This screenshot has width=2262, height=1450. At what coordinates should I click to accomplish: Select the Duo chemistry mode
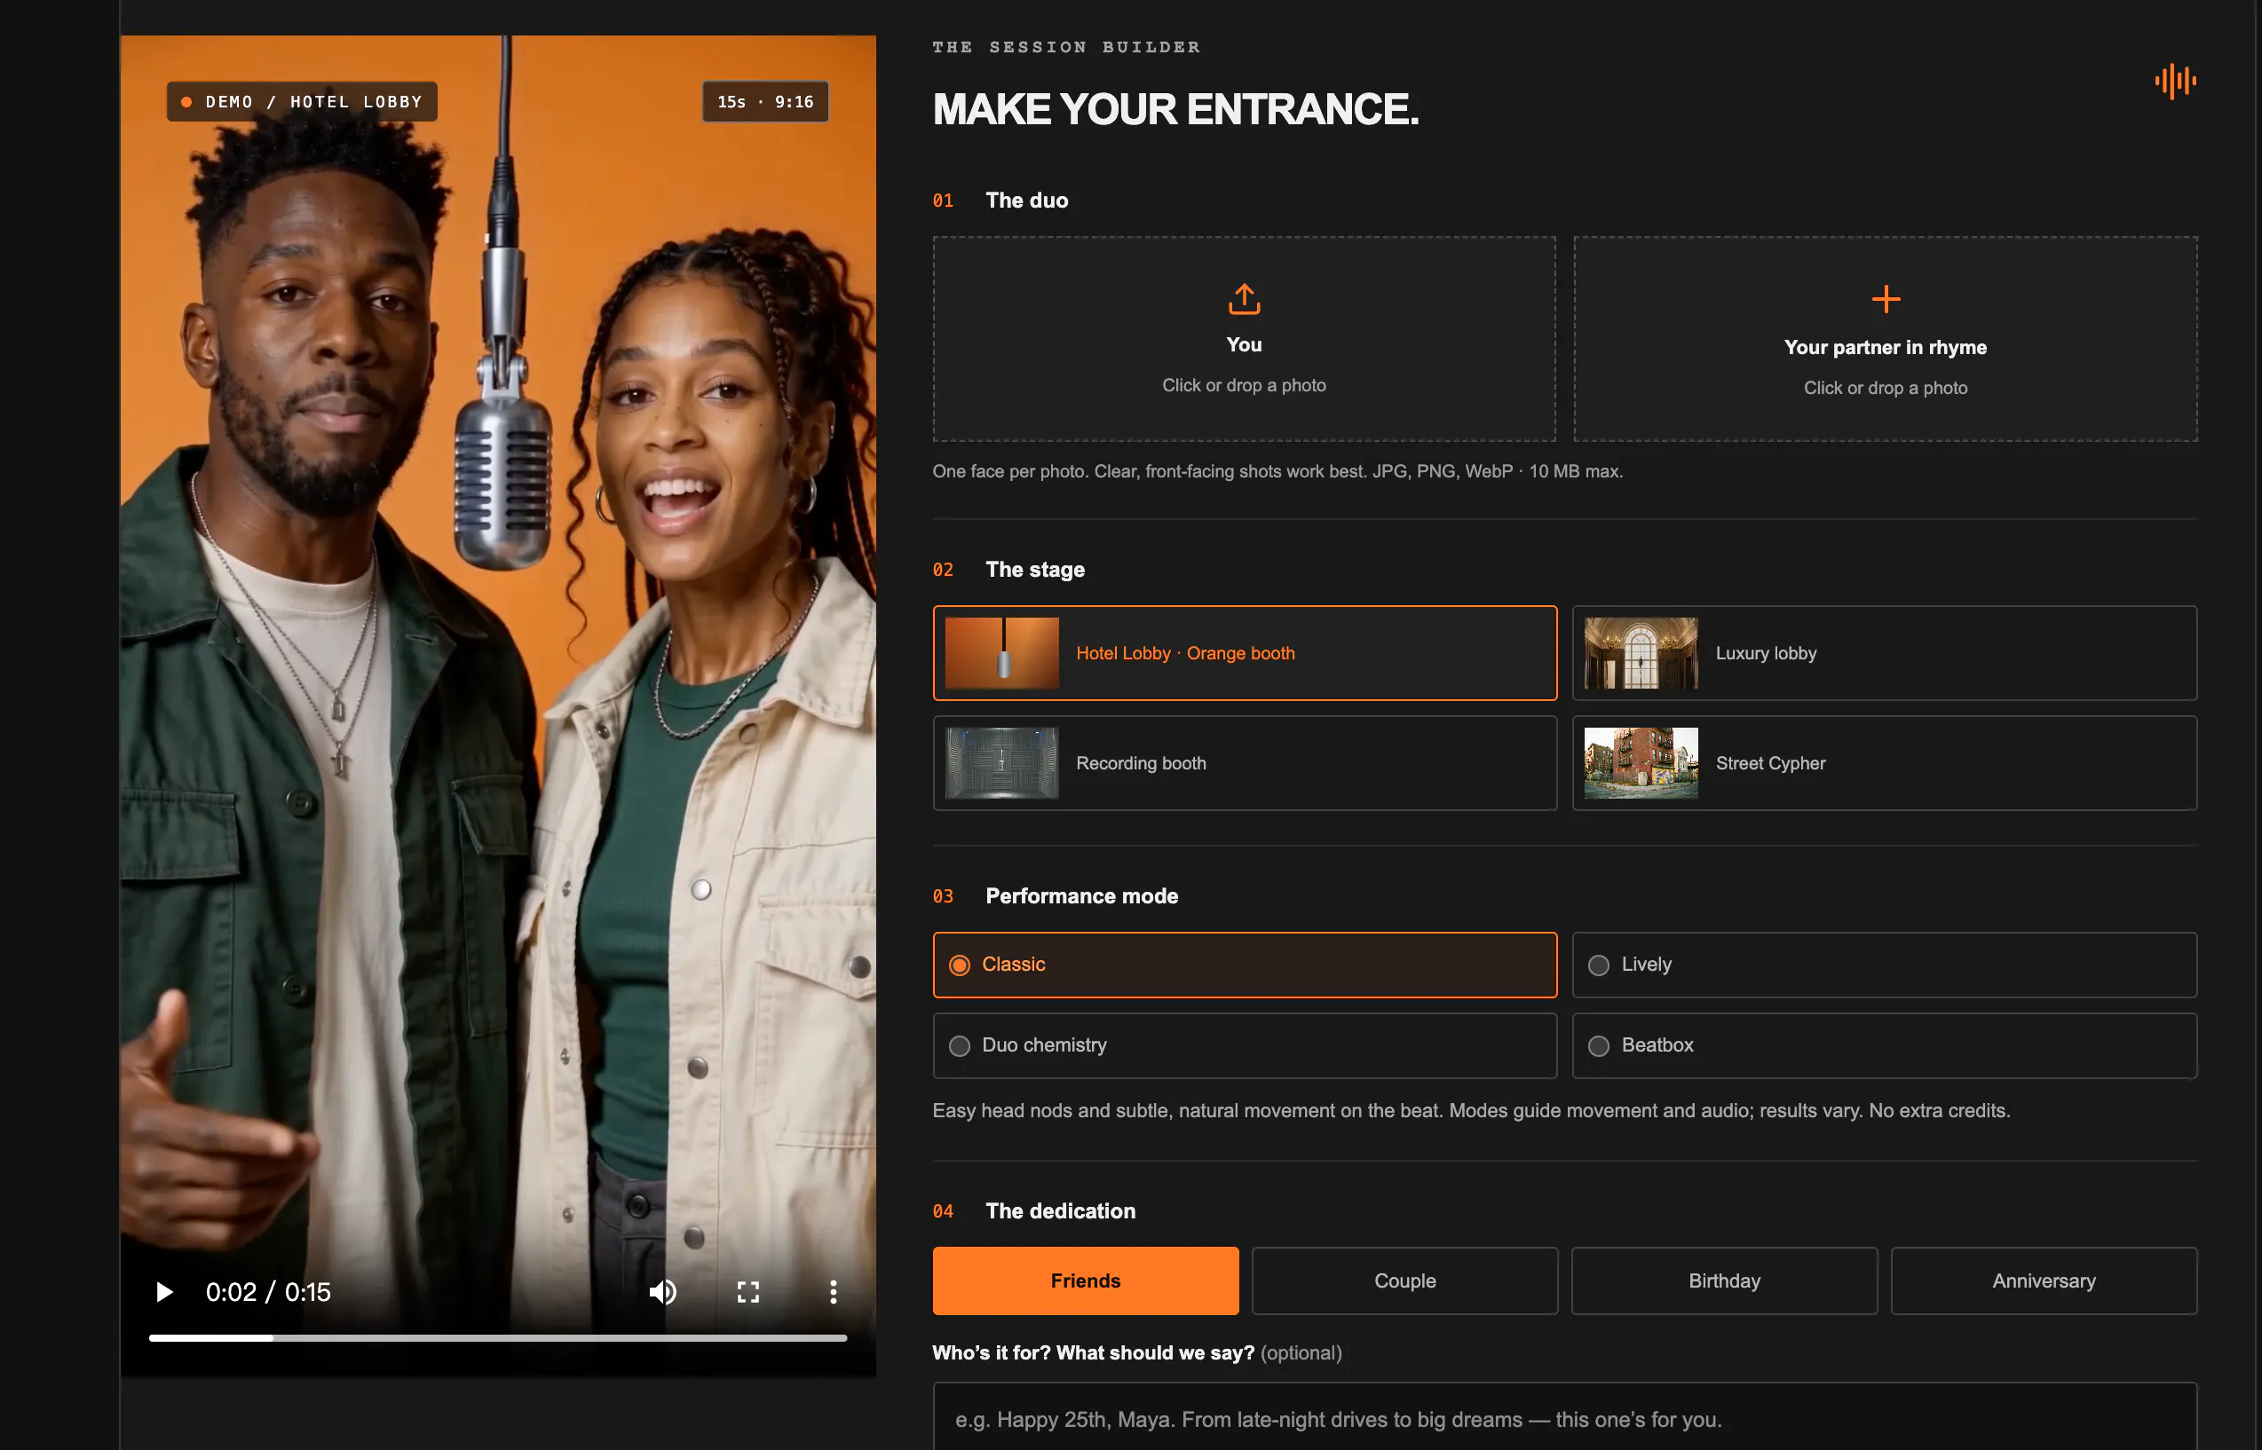click(1244, 1045)
